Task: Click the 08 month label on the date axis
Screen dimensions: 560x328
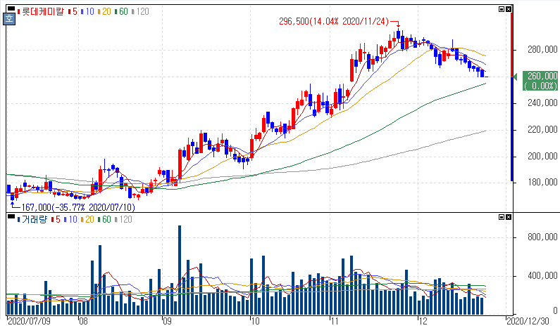Action: (x=83, y=321)
